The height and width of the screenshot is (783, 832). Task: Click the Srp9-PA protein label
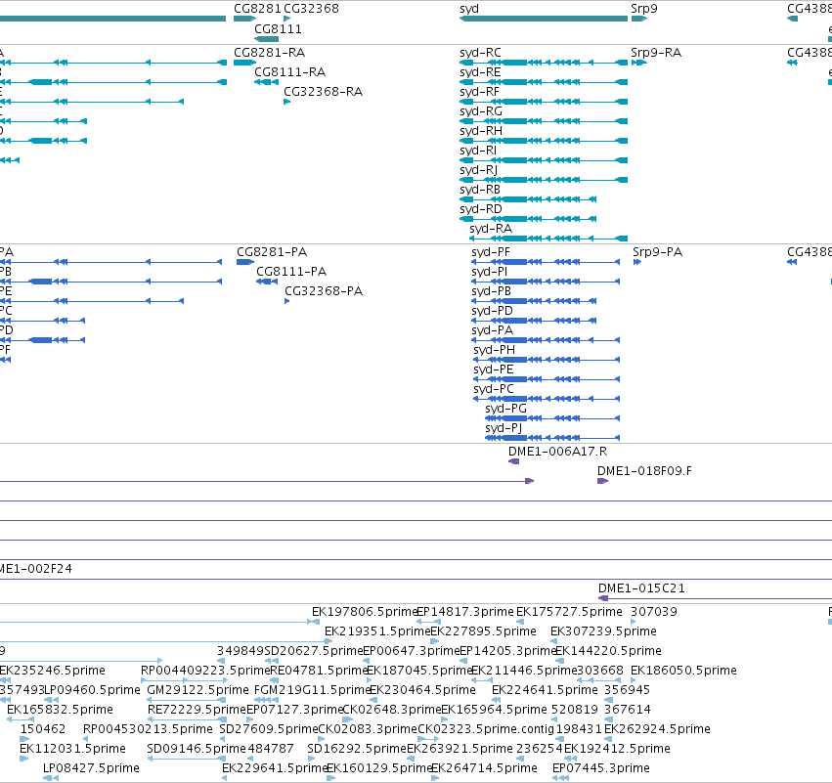tap(657, 252)
